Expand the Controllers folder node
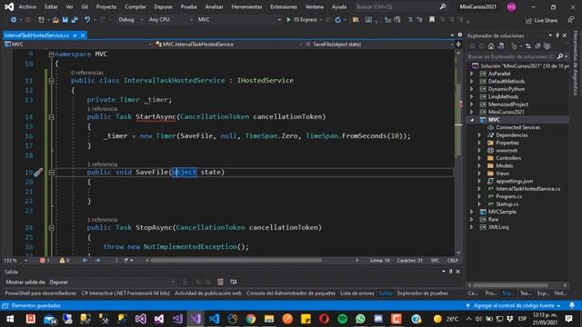This screenshot has height=327, width=582. pyautogui.click(x=479, y=158)
